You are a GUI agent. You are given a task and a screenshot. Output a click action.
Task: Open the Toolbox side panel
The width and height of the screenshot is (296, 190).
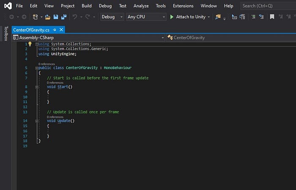[x=6, y=33]
